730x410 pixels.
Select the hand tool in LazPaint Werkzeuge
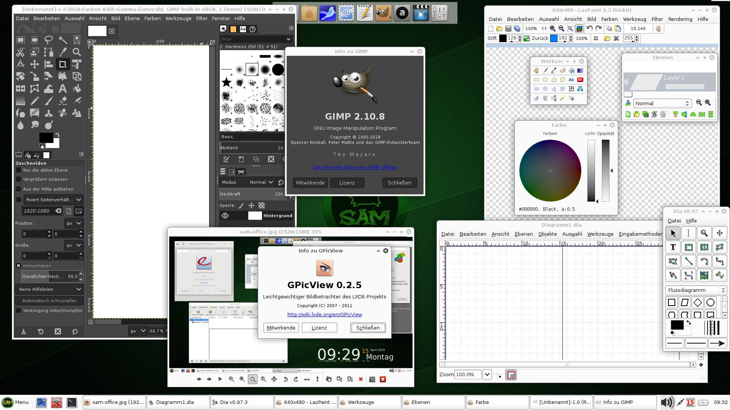coord(536,71)
